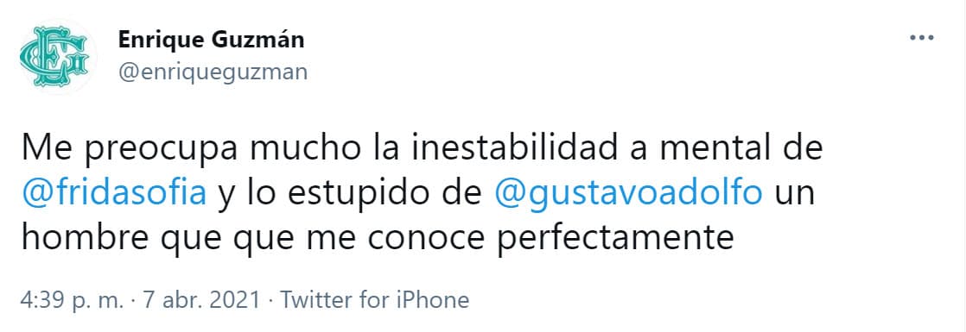Open the @fridasofia mention
Screen dimensions: 966x332
(x=113, y=194)
